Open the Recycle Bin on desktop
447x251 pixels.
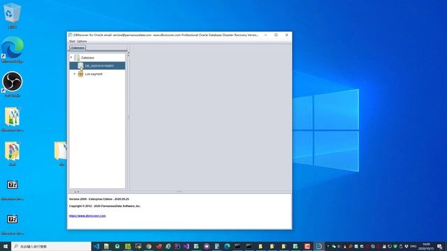point(12,15)
